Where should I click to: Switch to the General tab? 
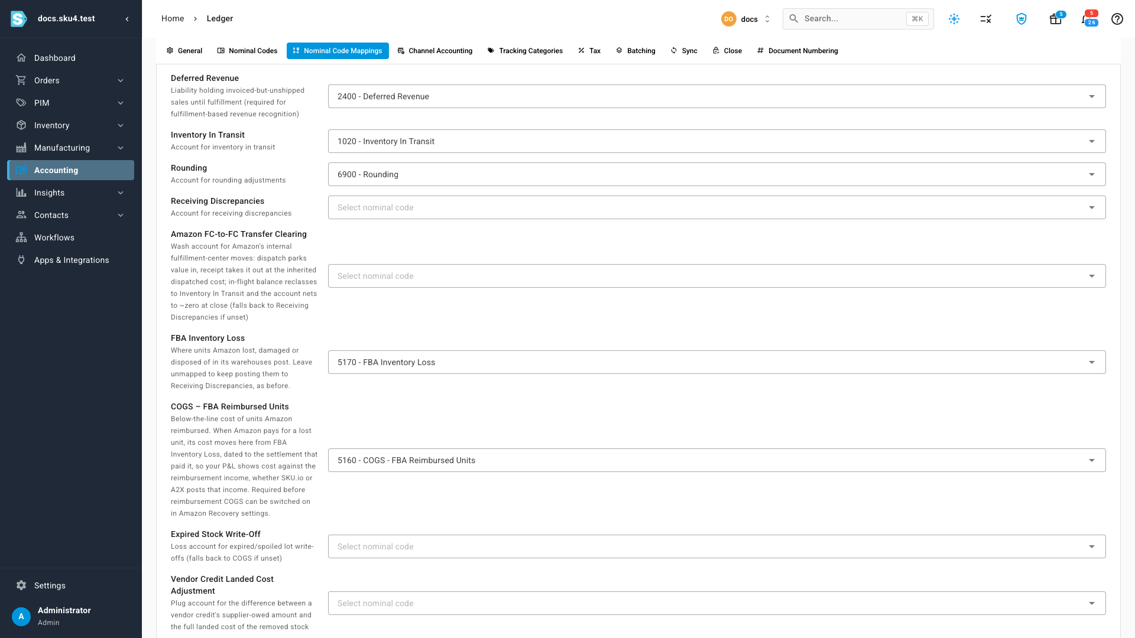pyautogui.click(x=184, y=51)
